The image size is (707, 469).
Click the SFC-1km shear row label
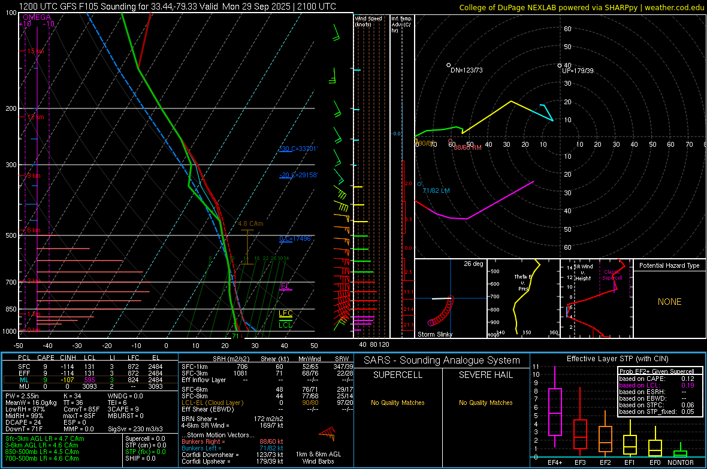pyautogui.click(x=195, y=367)
